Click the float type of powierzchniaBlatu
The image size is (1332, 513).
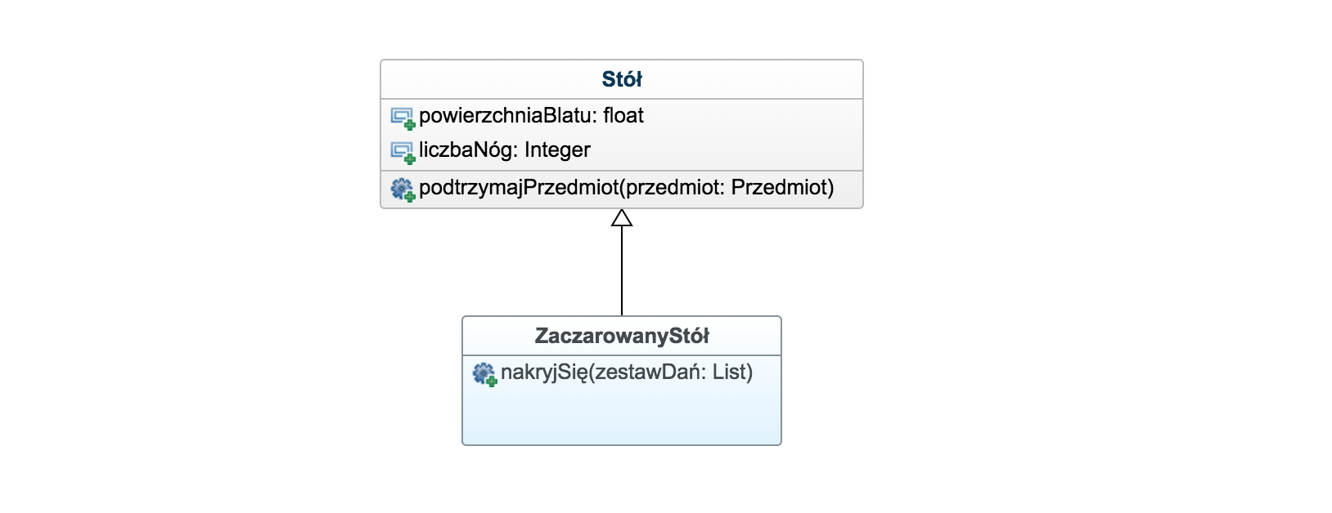623,116
